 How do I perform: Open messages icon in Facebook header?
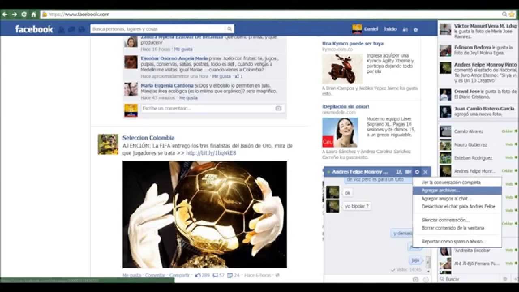click(71, 29)
